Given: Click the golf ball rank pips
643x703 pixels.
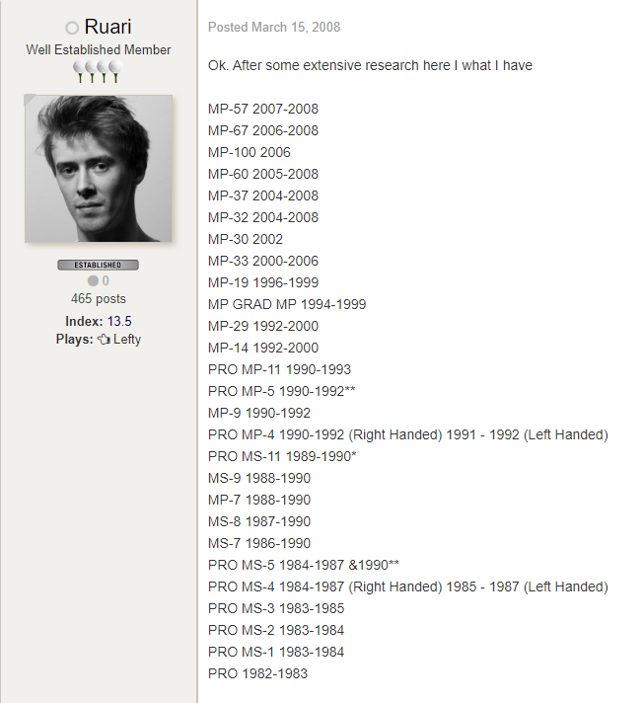Looking at the screenshot, I should pyautogui.click(x=99, y=70).
